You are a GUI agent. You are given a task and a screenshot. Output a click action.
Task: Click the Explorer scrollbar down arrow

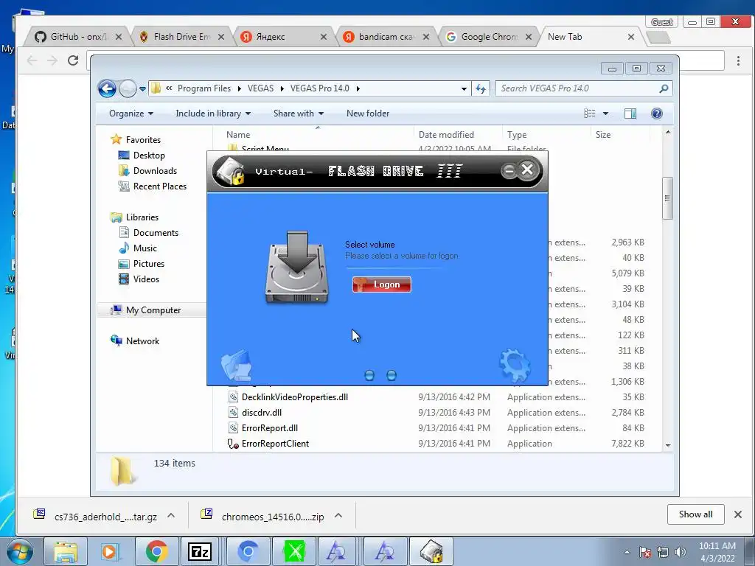click(668, 446)
